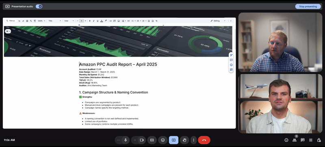This screenshot has width=325, height=147.
Task: Click the font size field showing 26
Action: [x=82, y=21]
